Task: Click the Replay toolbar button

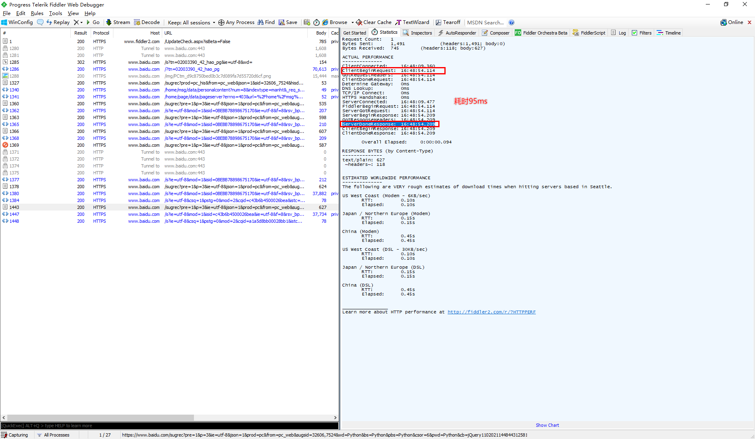Action: tap(58, 22)
